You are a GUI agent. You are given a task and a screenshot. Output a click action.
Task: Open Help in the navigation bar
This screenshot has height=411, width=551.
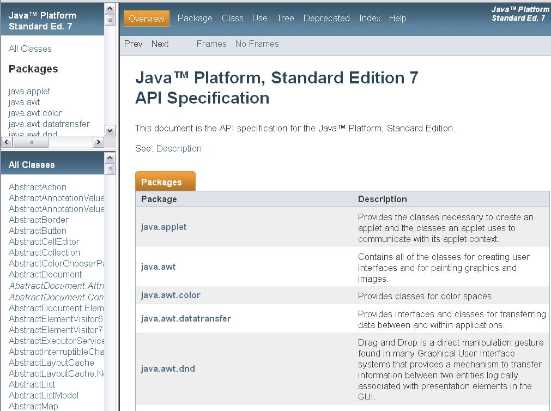397,19
